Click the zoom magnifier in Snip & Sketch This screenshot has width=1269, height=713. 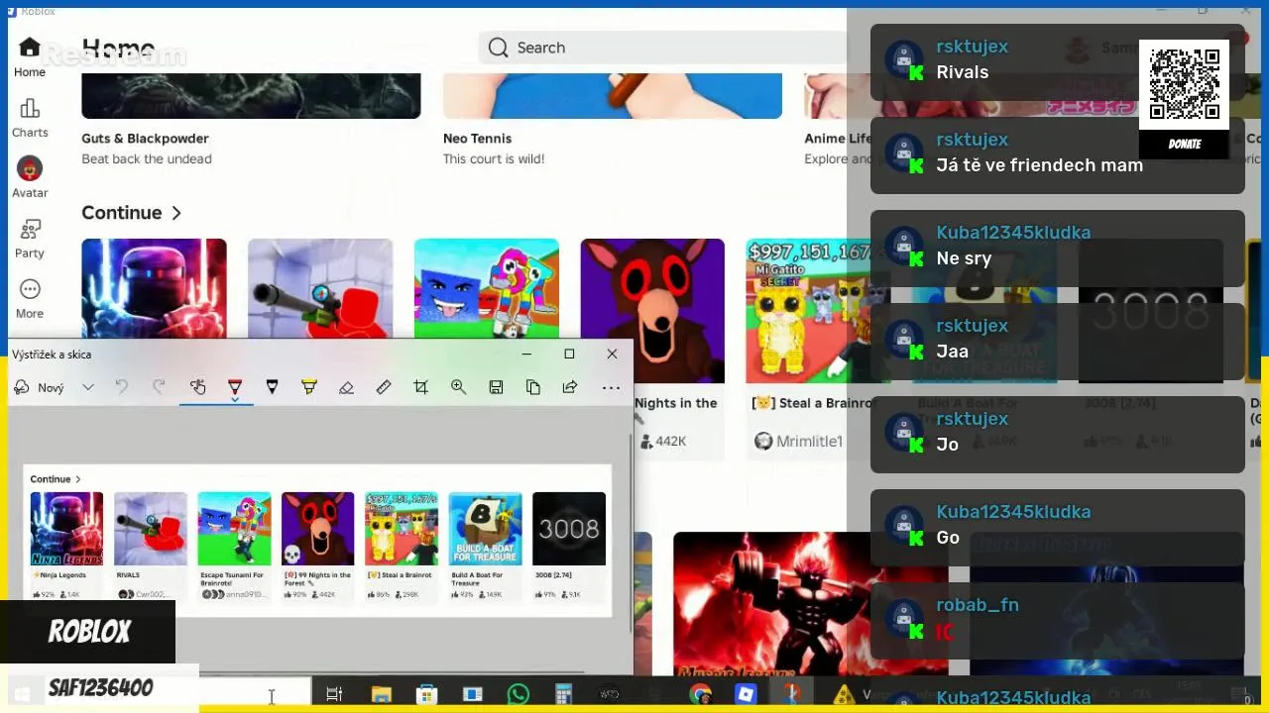(x=458, y=387)
